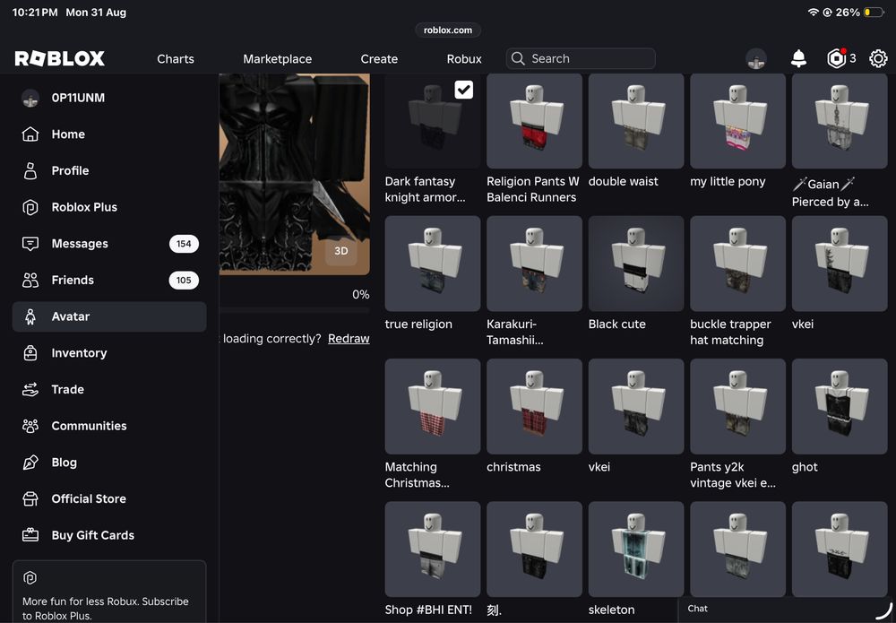Open the Charts tab
This screenshot has height=623, width=896.
tap(176, 59)
